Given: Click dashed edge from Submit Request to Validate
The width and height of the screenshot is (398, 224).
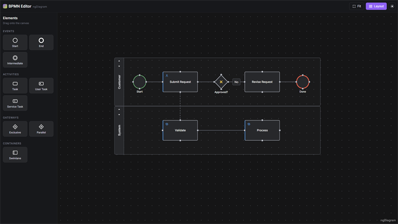Looking at the screenshot, I should pyautogui.click(x=180, y=106).
